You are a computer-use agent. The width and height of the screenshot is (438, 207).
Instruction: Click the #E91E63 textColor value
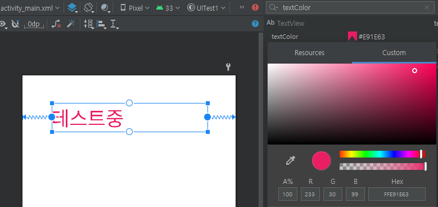[372, 37]
